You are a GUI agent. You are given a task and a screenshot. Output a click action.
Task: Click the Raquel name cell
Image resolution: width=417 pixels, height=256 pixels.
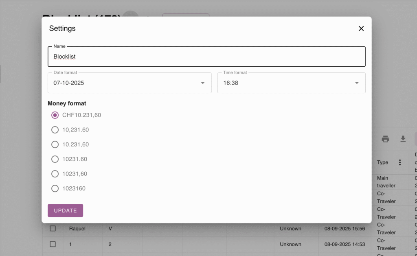tap(77, 229)
